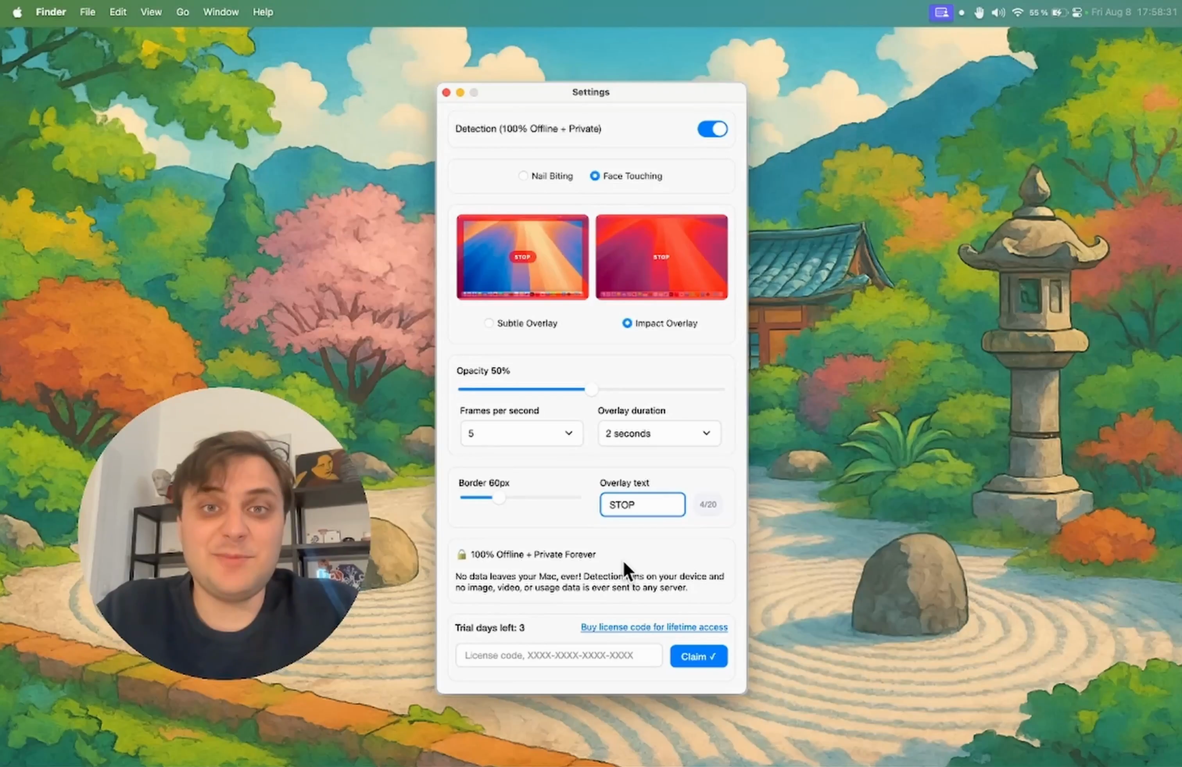Open the View menu
1182x767 pixels.
(x=151, y=12)
